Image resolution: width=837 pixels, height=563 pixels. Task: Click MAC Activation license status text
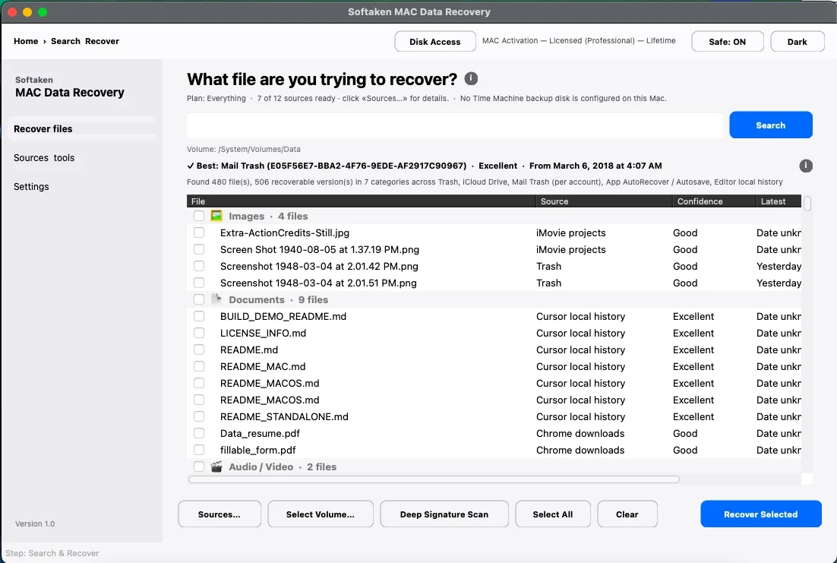point(579,40)
